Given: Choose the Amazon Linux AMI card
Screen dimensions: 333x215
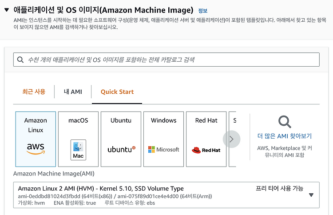Looking at the screenshot, I should click(x=36, y=139).
